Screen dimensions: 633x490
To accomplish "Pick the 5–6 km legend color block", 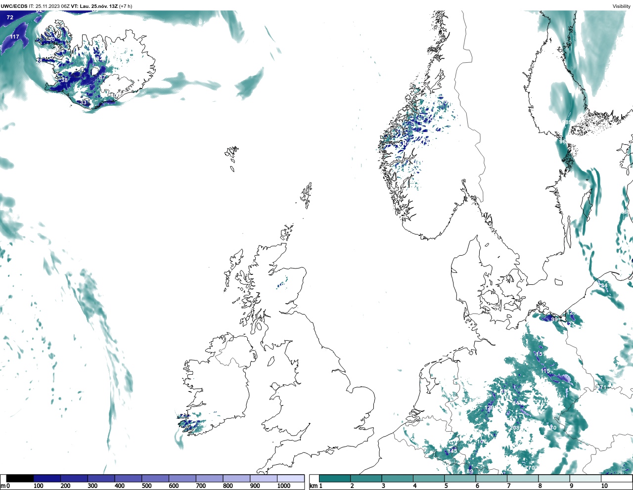I will tap(460, 479).
